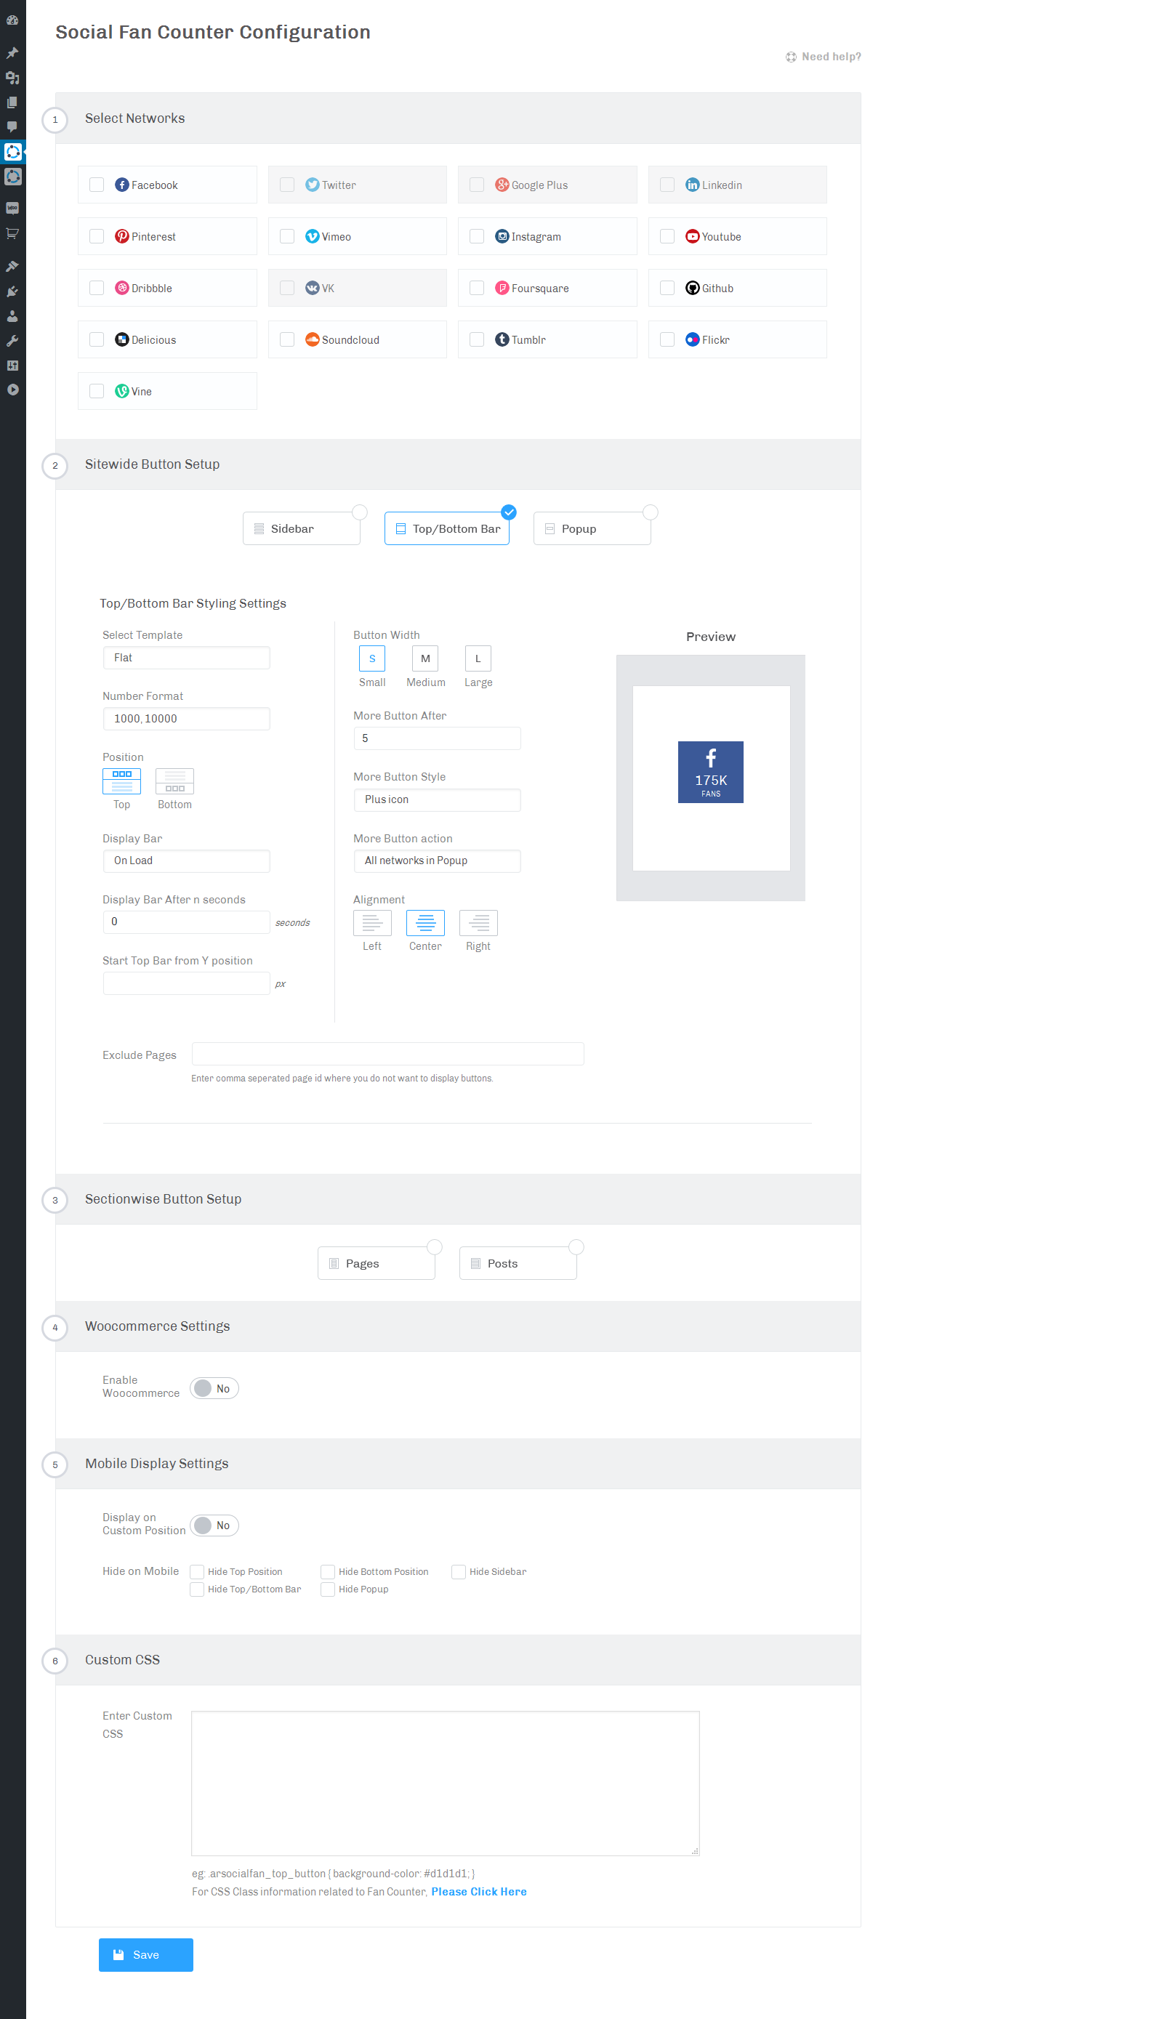Click the Youtube network logo icon
The height and width of the screenshot is (2019, 1163).
(693, 236)
